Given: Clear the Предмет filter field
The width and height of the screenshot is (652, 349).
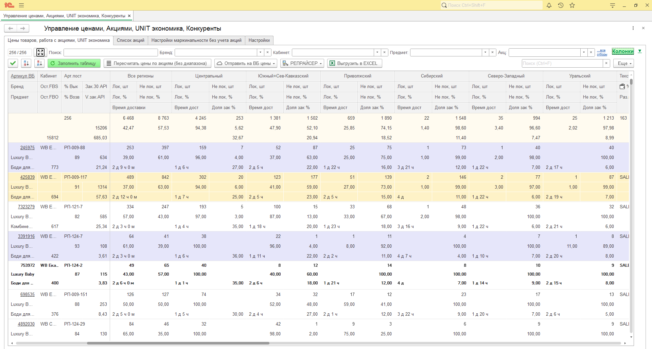Looking at the screenshot, I should click(492, 52).
